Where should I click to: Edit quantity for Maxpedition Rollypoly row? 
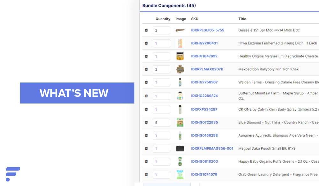pos(161,69)
